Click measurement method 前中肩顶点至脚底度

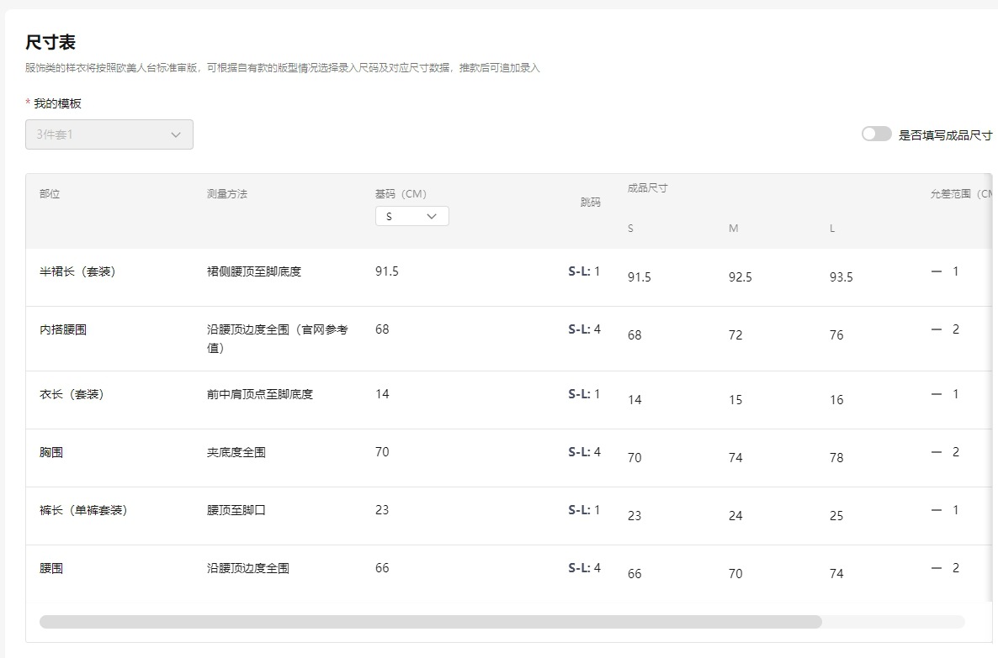pyautogui.click(x=260, y=394)
